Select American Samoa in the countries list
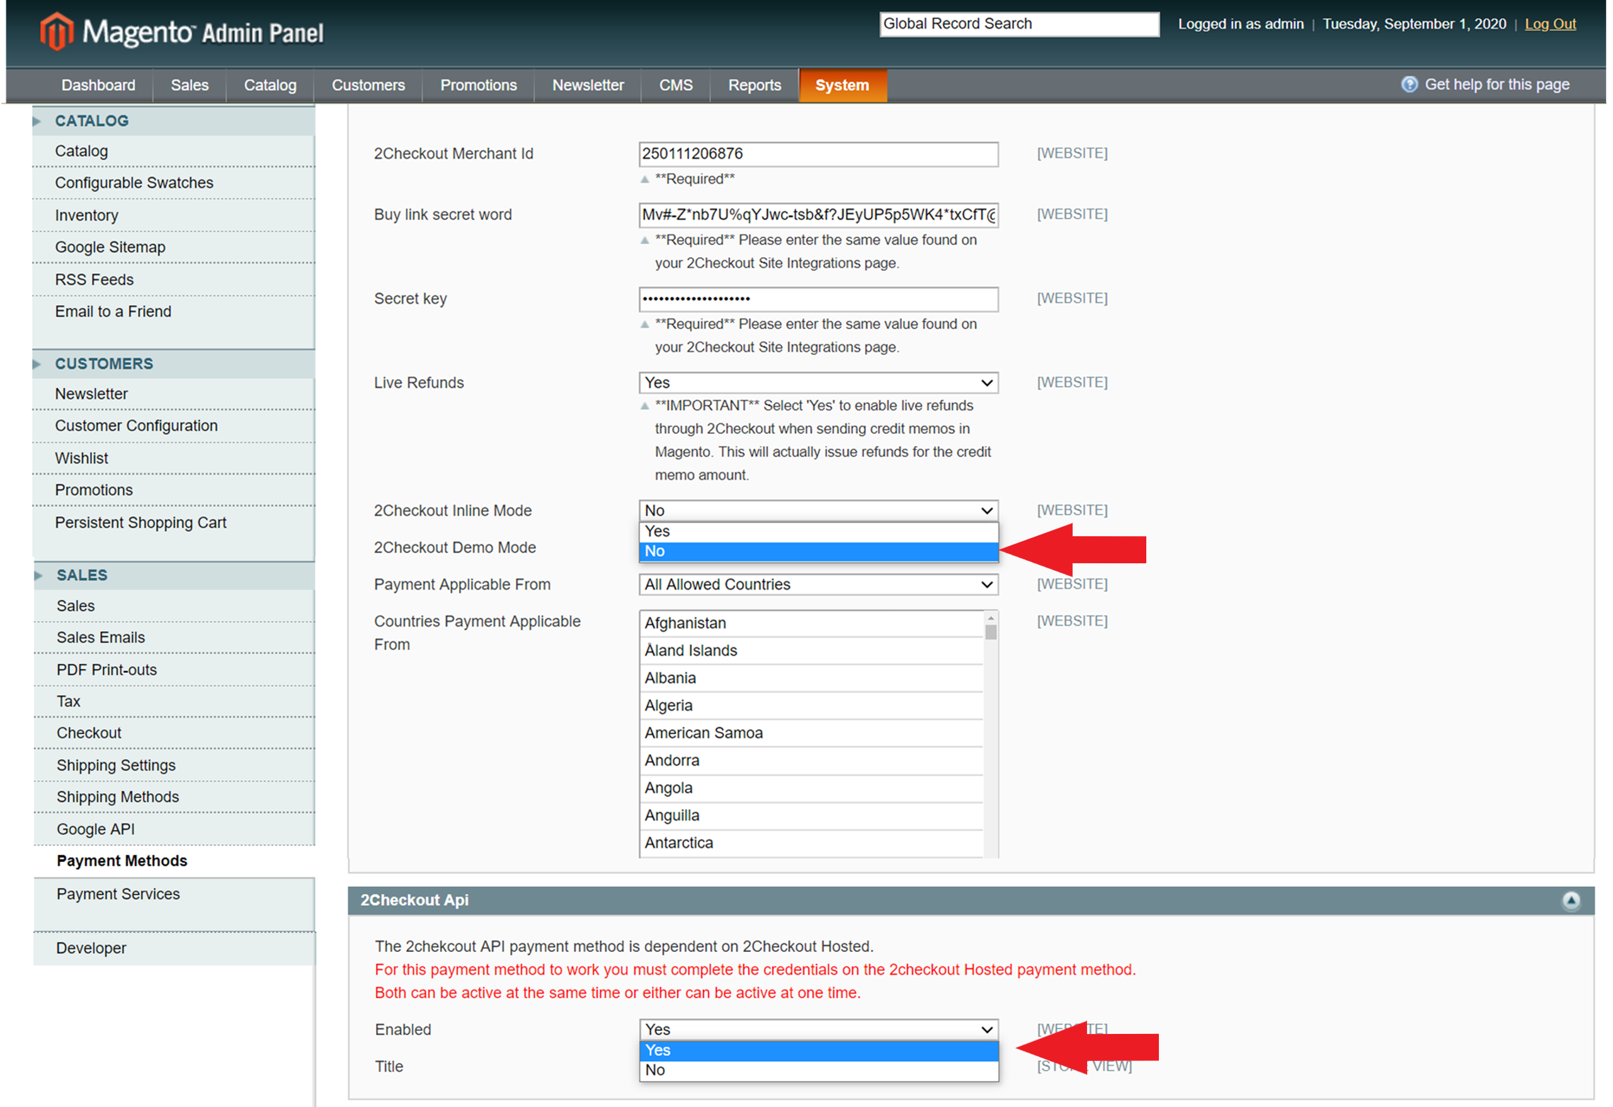Viewport: 1613px width, 1107px height. coord(811,733)
